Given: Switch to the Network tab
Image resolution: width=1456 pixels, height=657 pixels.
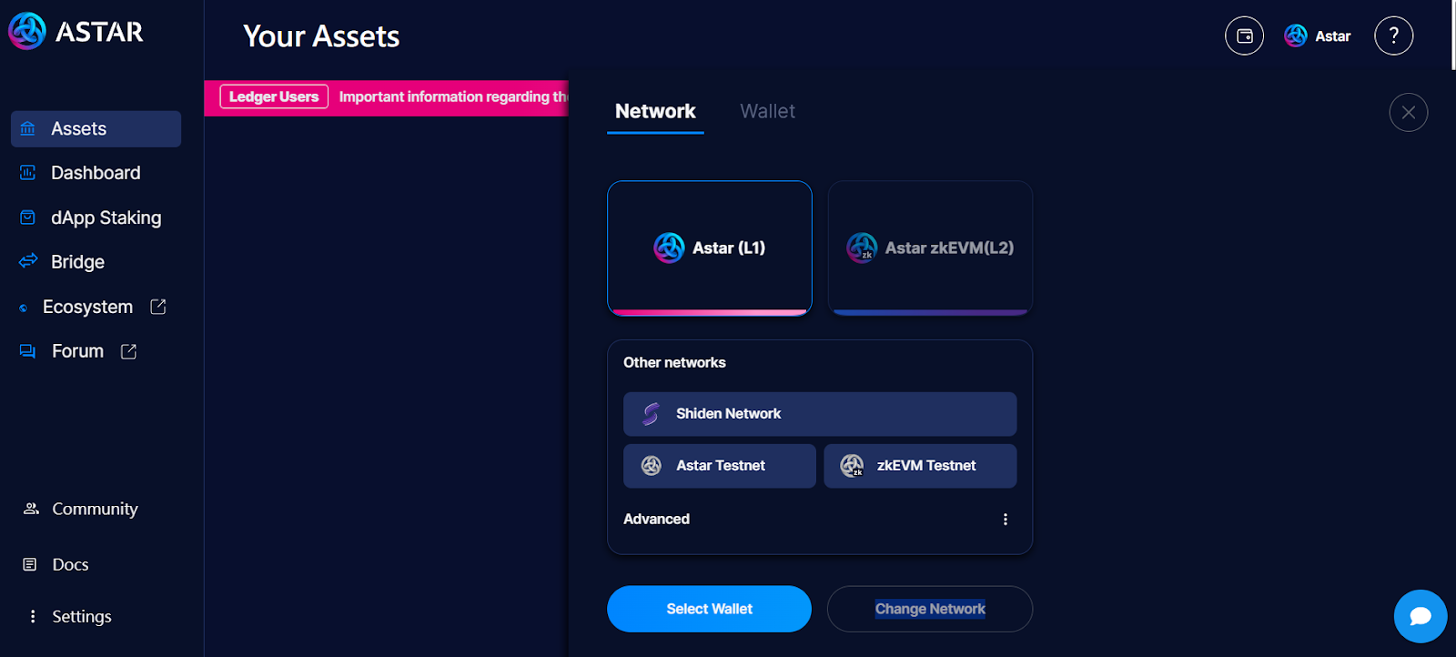Looking at the screenshot, I should click(654, 111).
